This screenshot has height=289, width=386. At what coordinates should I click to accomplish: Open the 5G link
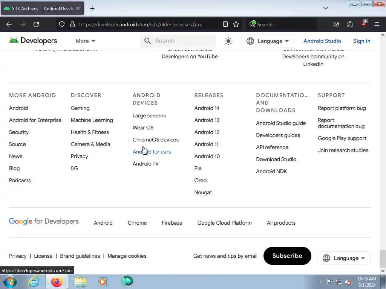74,168
